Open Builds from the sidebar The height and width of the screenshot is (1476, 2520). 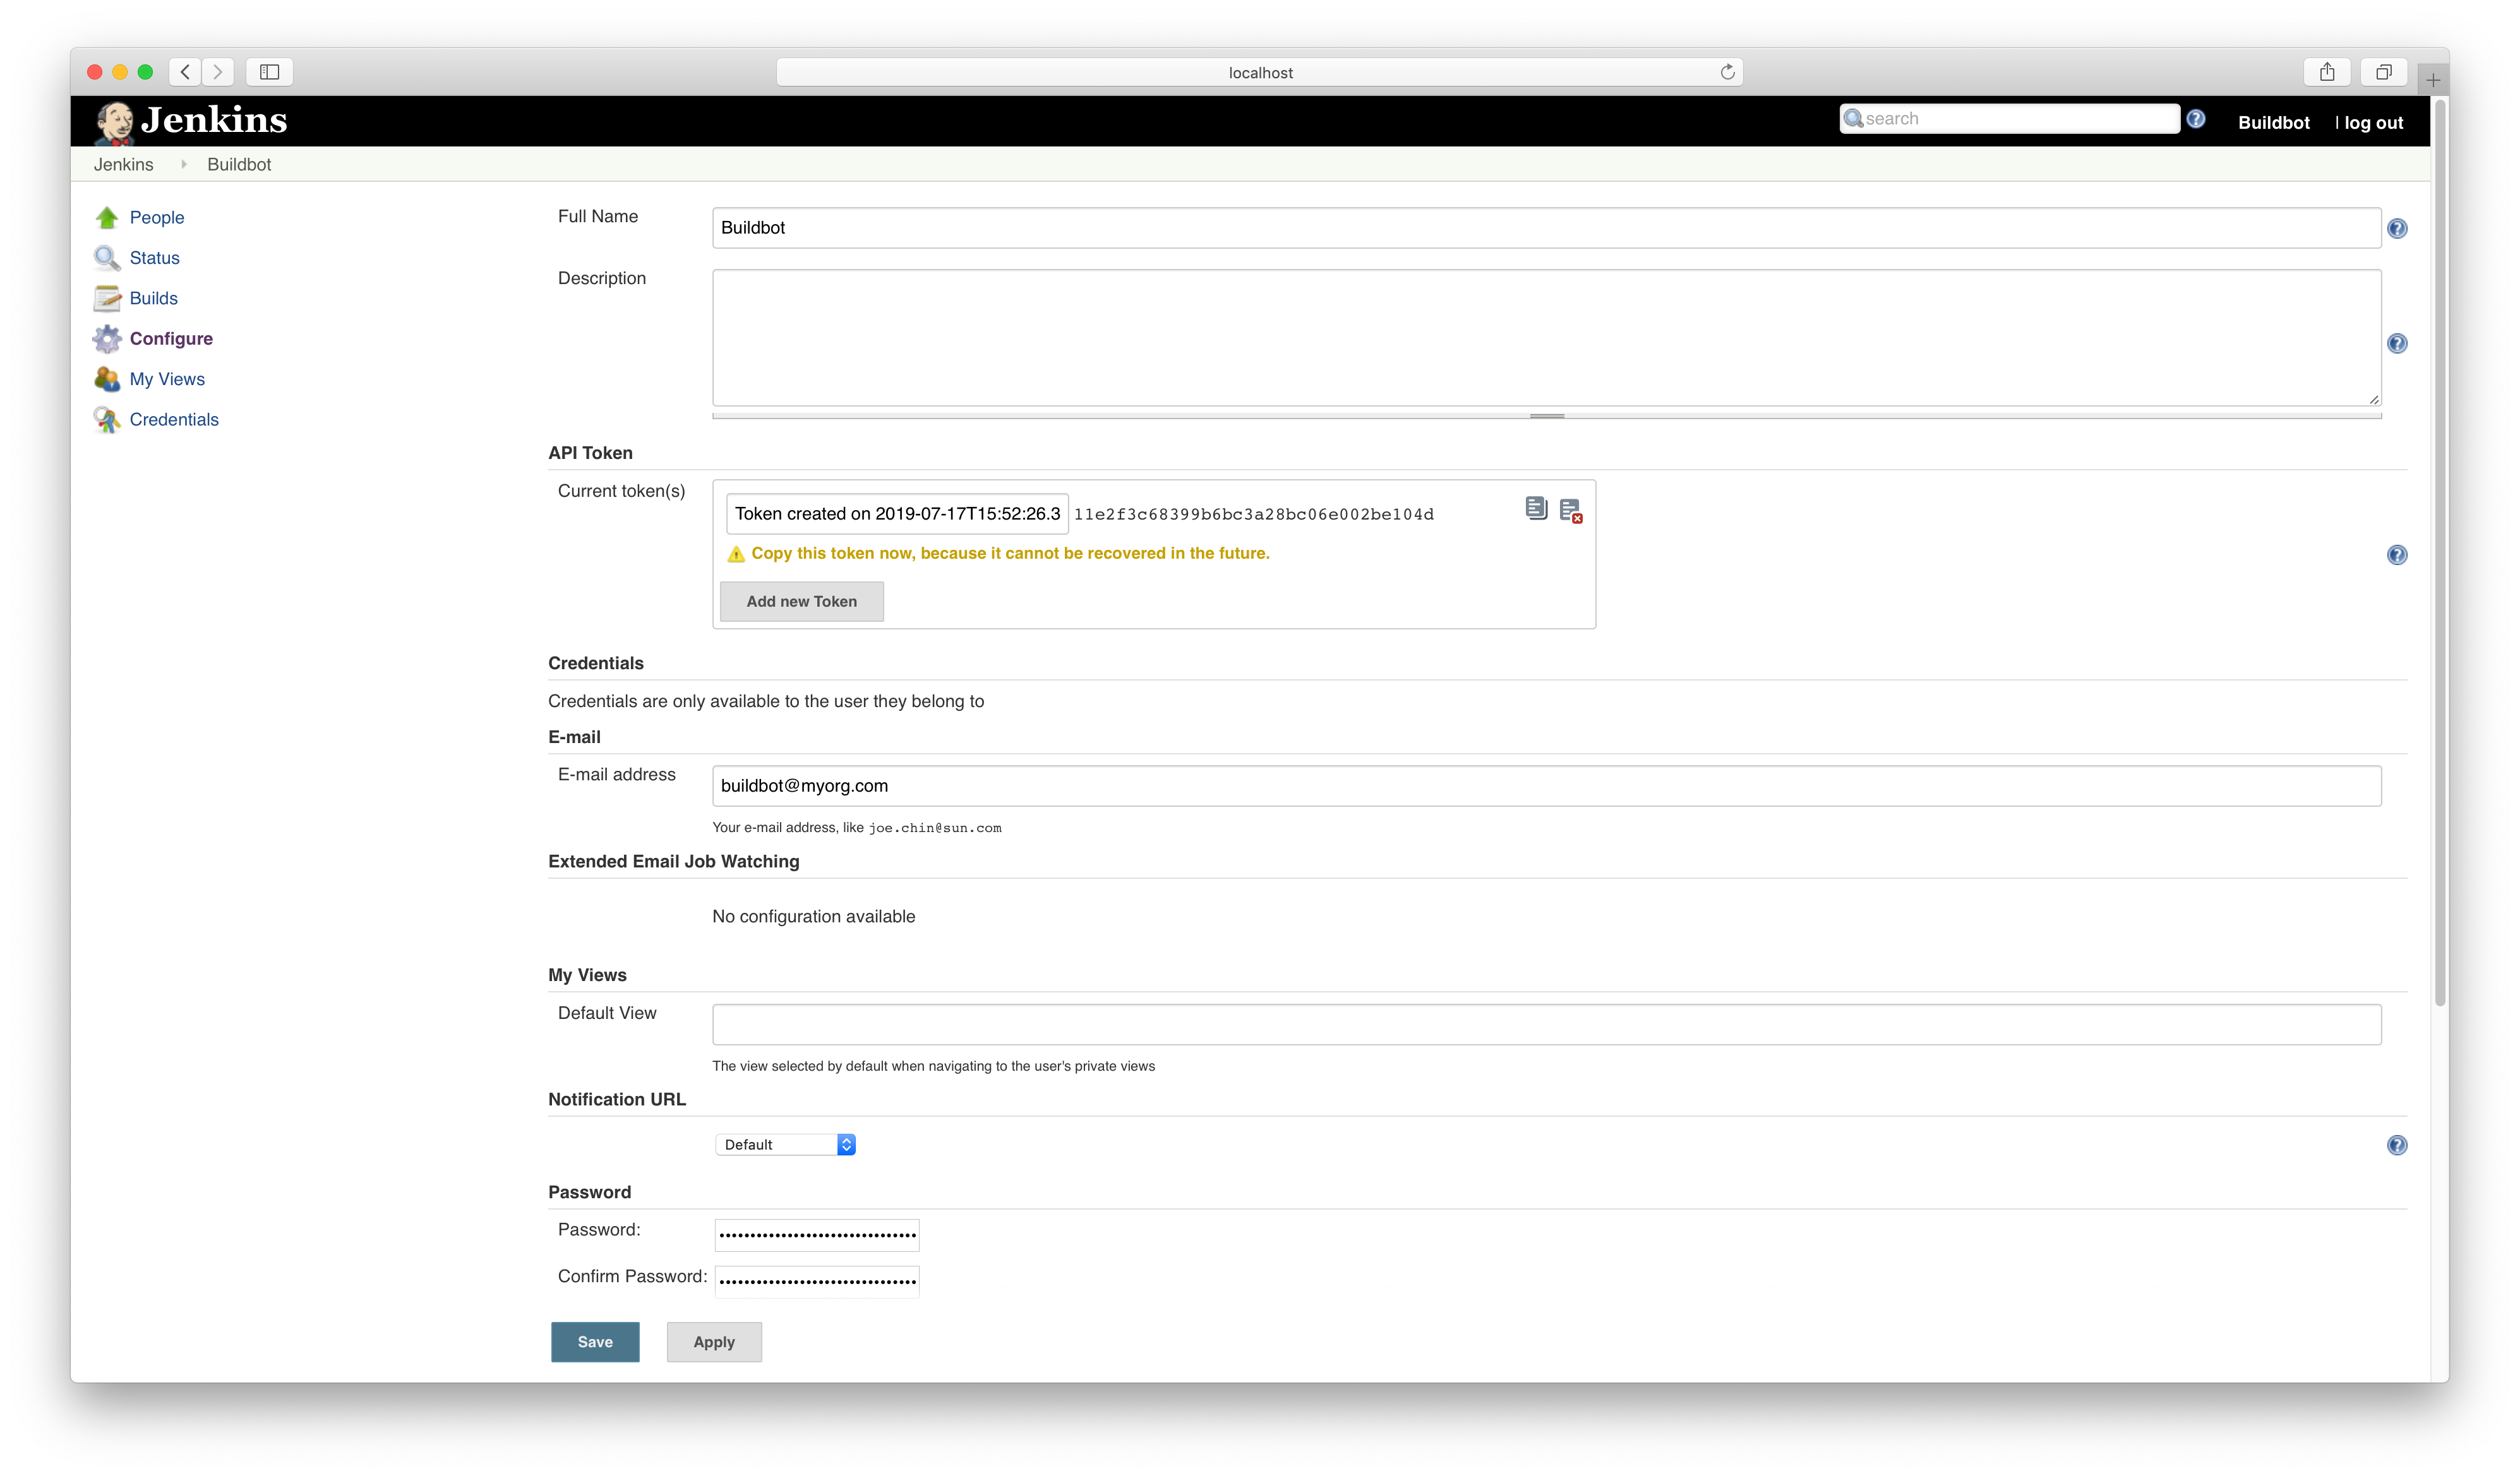[x=153, y=298]
